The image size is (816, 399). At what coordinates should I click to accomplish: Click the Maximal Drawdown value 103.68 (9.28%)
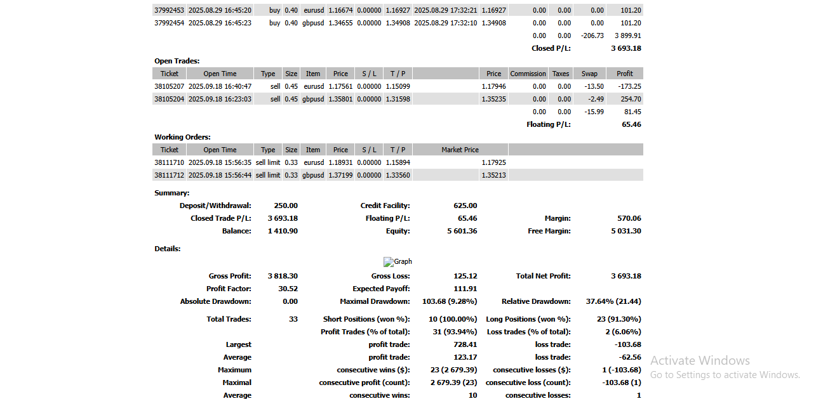click(x=450, y=301)
